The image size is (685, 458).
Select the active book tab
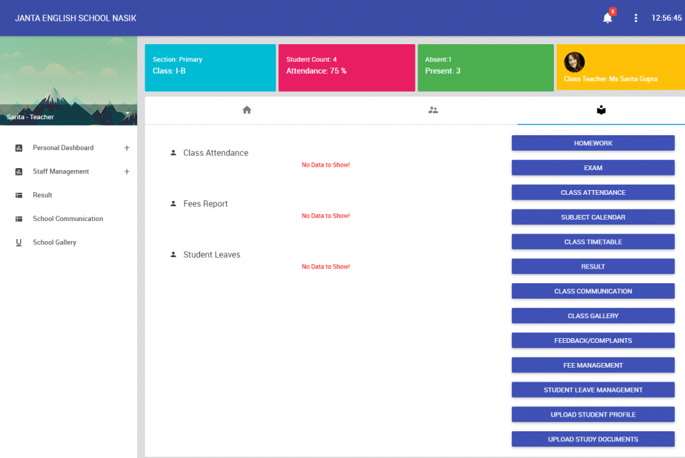pyautogui.click(x=601, y=109)
